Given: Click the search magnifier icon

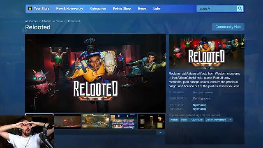Looking at the screenshot, I should [x=240, y=9].
